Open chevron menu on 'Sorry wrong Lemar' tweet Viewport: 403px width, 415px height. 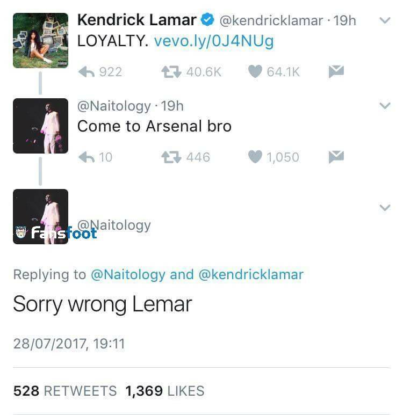(x=384, y=208)
